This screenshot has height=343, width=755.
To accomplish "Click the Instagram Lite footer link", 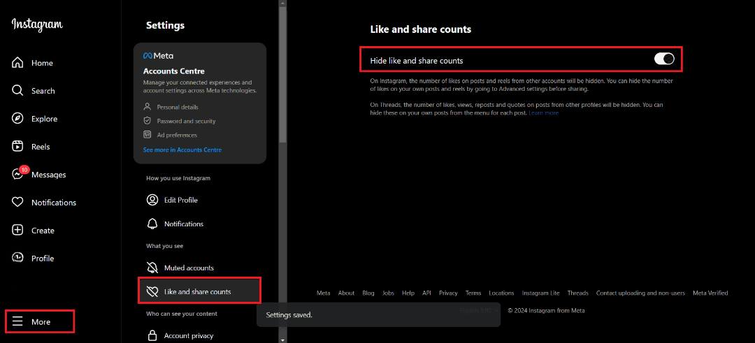I will tap(540, 293).
